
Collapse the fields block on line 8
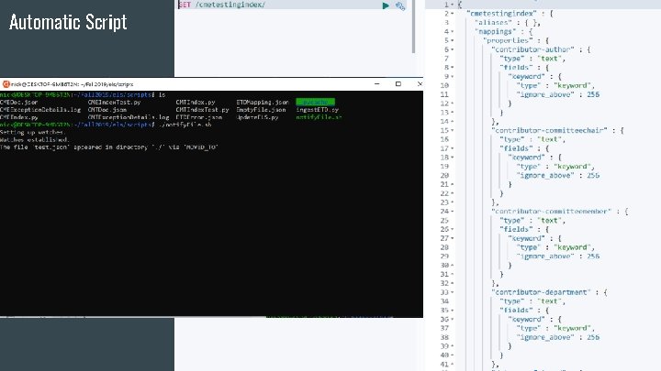[x=453, y=67]
